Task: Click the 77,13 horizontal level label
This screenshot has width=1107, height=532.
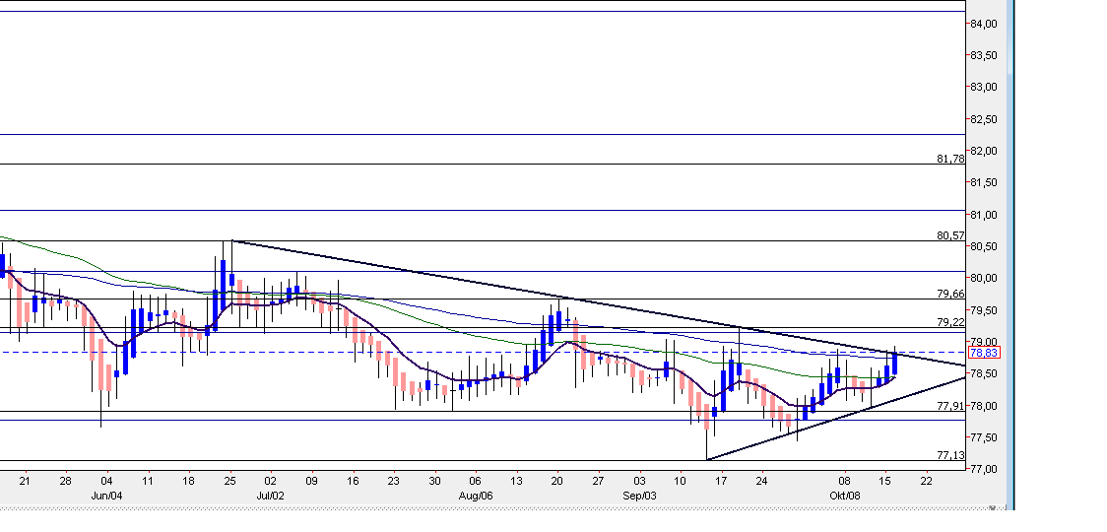Action: pos(950,455)
